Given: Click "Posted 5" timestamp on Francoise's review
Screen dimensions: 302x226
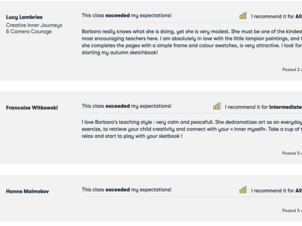Looking at the screenshot, I should 292,153.
